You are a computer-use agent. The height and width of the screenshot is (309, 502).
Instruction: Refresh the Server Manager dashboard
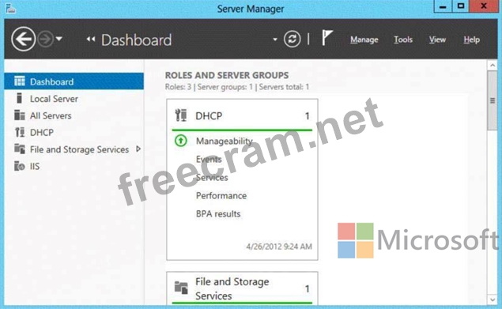pyautogui.click(x=292, y=39)
